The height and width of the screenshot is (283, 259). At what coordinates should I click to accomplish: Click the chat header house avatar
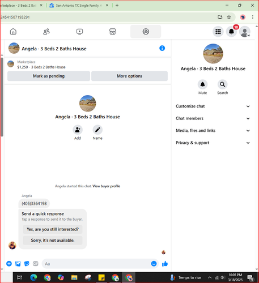(x=14, y=48)
